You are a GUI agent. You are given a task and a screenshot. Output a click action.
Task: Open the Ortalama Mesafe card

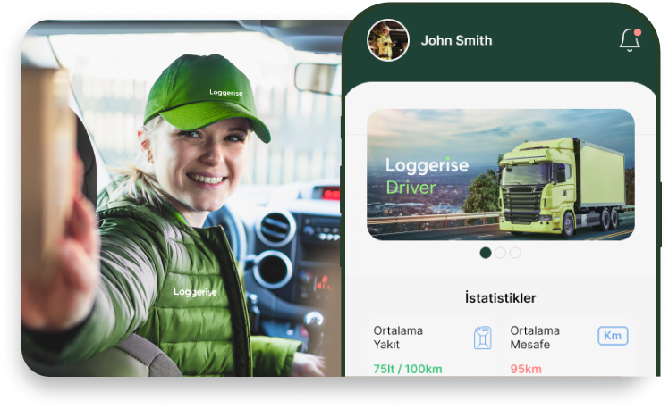tap(569, 346)
